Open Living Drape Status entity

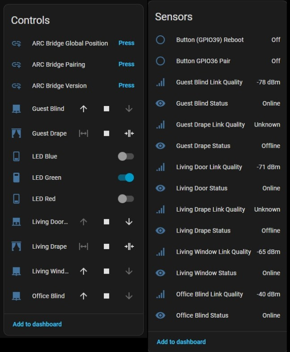pos(218,231)
